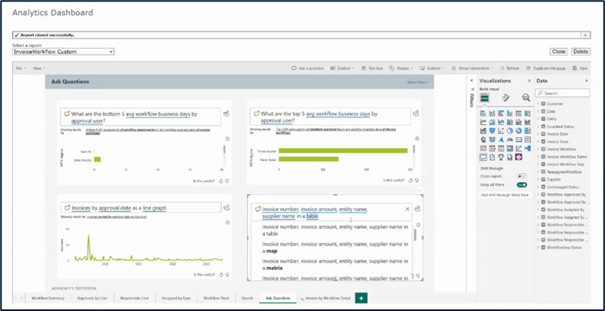
Task: Click the Save toolbar button
Action: pos(580,68)
